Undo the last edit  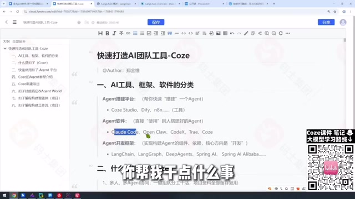coord(232,33)
